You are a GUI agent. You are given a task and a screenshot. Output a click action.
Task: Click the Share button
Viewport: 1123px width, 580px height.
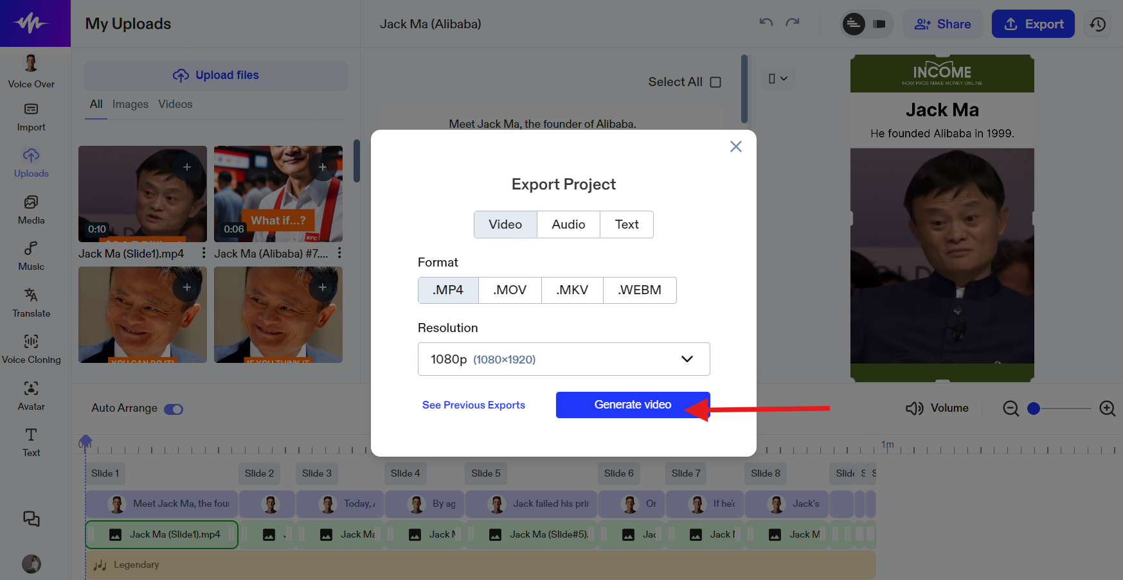click(942, 24)
